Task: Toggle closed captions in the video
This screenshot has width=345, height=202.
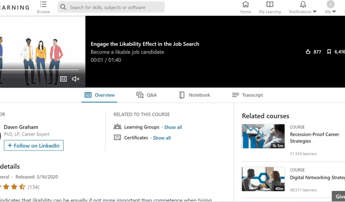Action: (x=63, y=79)
